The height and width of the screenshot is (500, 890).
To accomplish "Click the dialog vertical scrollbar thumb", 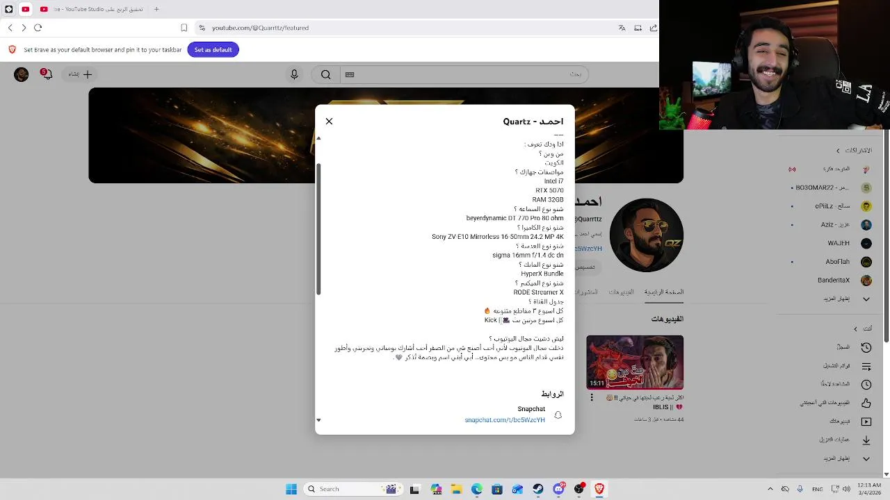I will click(318, 229).
